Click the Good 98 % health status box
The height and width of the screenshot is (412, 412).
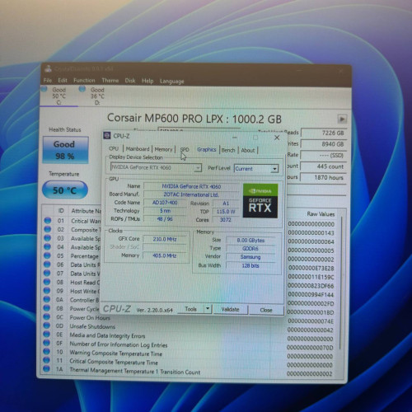[x=65, y=150]
